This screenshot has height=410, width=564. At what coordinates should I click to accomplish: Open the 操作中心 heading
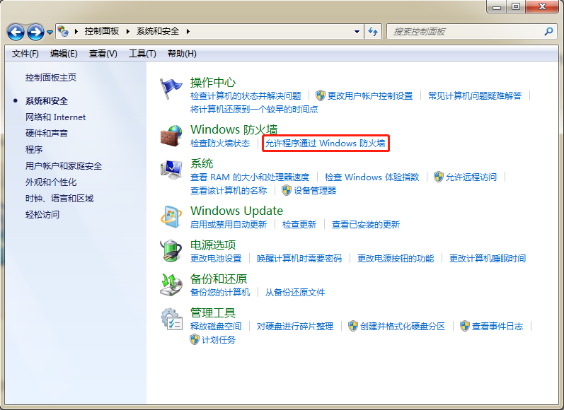click(x=212, y=82)
